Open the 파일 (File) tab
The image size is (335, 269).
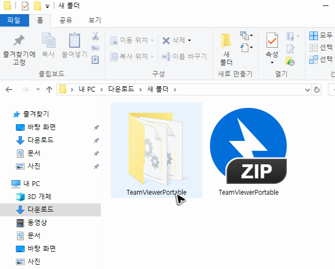click(x=14, y=20)
